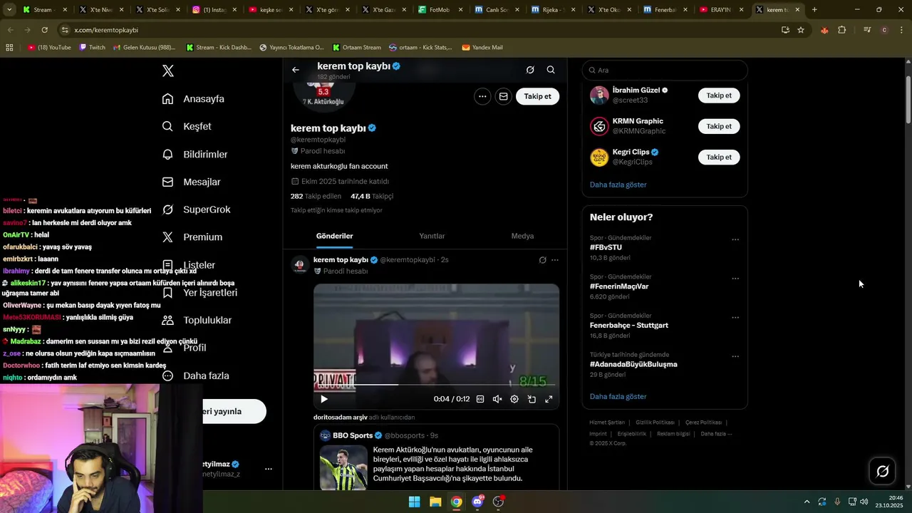Open Keşfet in the sidebar
Screen dimensions: 912x513
(187, 126)
